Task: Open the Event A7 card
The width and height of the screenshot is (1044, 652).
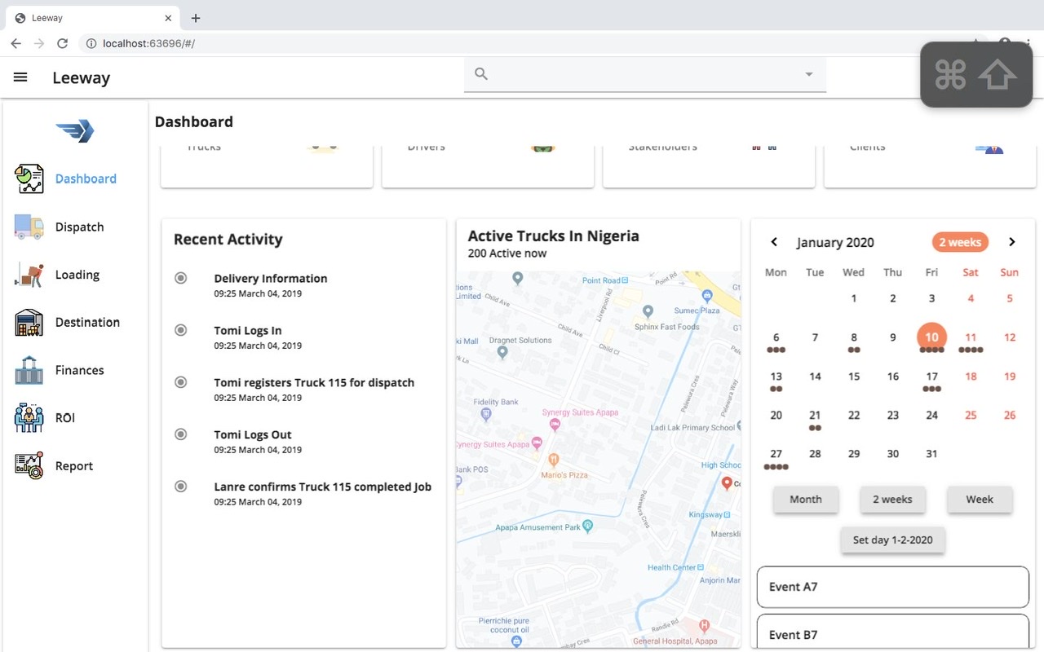Action: pos(892,587)
